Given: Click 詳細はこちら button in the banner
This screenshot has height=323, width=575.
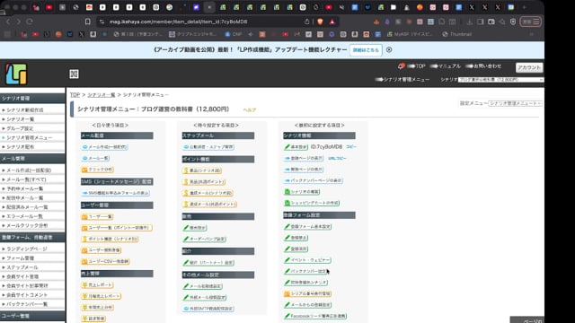Looking at the screenshot, I should pyautogui.click(x=366, y=50).
